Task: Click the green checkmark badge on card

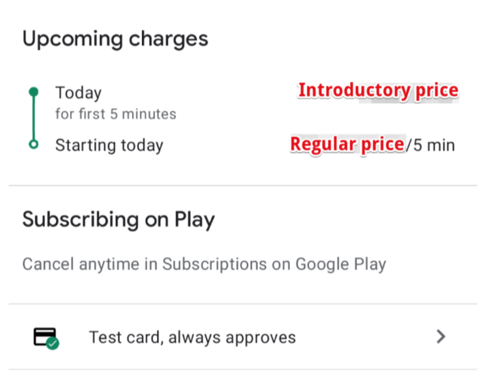Action: point(52,343)
